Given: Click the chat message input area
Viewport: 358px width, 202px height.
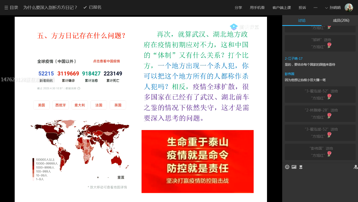Looking at the screenshot, I should click(320, 186).
